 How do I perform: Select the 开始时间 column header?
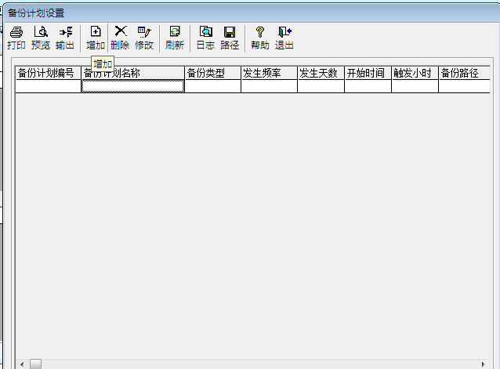tap(368, 73)
